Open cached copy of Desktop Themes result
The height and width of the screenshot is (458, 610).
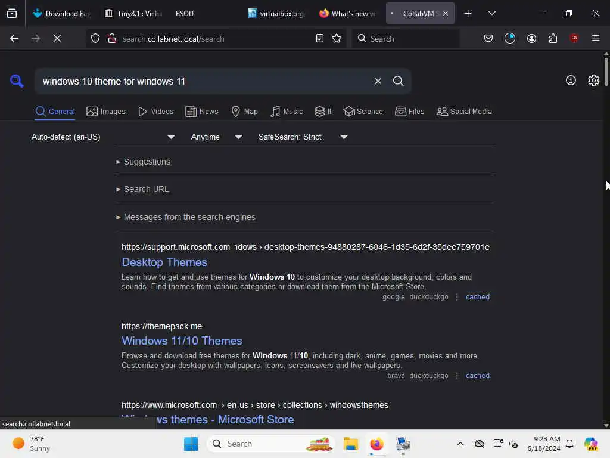pos(477,297)
